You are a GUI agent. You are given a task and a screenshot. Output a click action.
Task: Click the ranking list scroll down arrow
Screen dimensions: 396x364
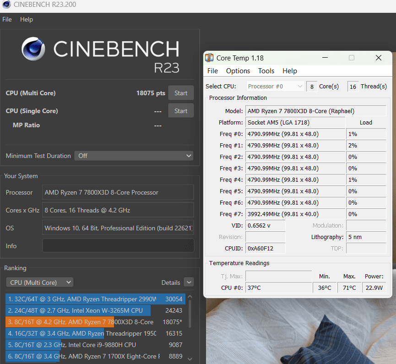pos(190,359)
